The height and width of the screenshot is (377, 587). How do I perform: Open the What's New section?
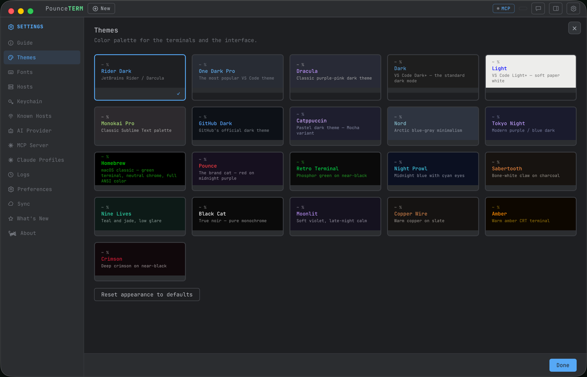[x=42, y=219]
